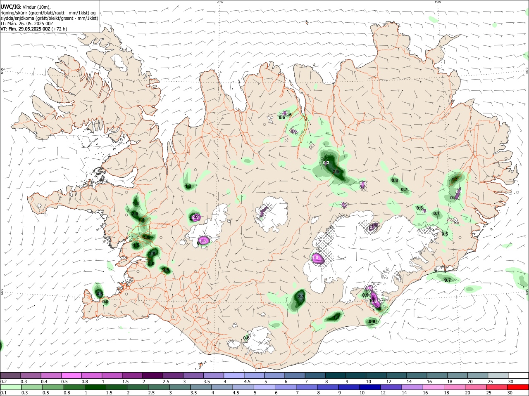This screenshot has width=529, height=396.
Task: Click the 3.7 precipitation value on map
Action: pos(301,297)
